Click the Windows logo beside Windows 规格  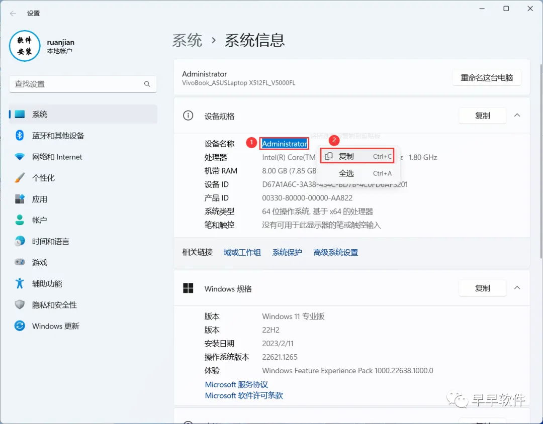(x=188, y=288)
